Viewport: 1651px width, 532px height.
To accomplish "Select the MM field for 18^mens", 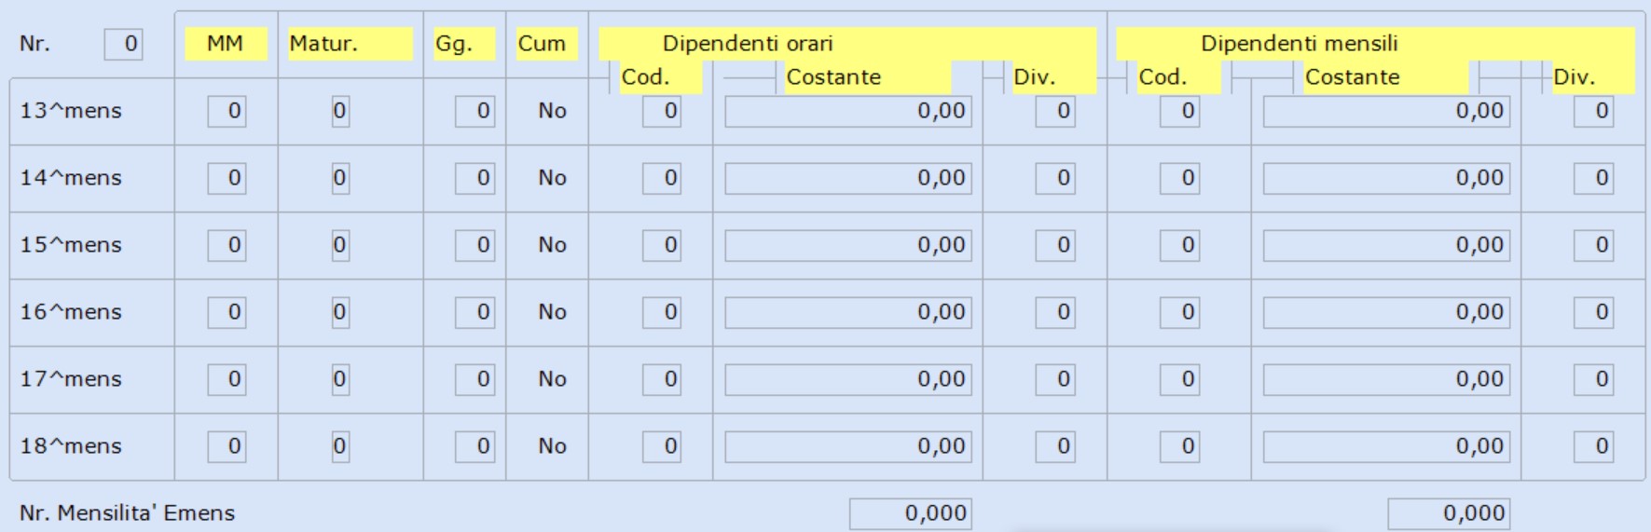I will pos(227,446).
